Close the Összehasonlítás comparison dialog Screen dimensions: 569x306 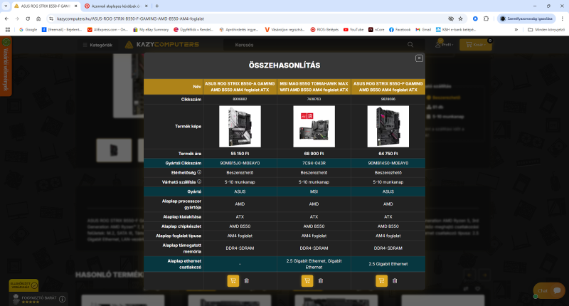click(x=419, y=58)
